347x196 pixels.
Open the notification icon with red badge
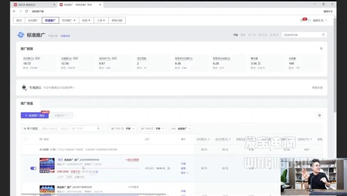[x=303, y=20]
